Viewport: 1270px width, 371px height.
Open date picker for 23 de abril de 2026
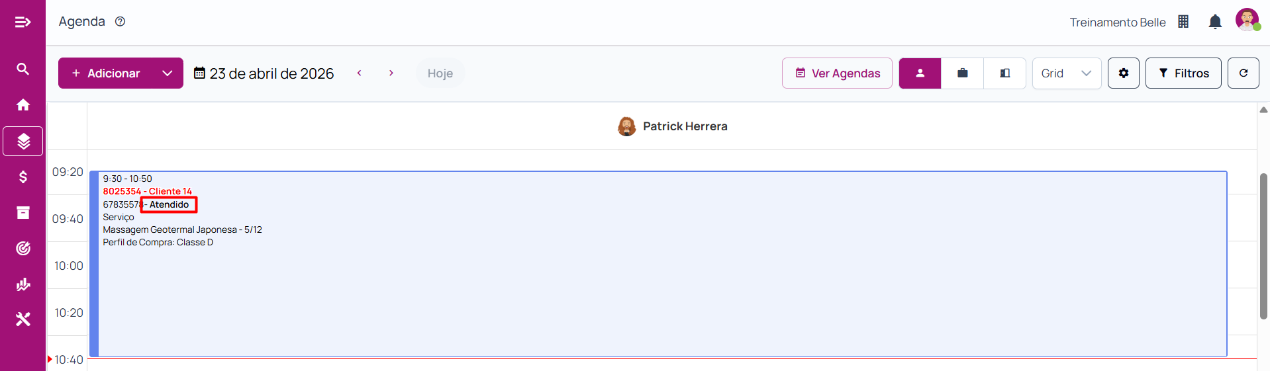[x=264, y=73]
